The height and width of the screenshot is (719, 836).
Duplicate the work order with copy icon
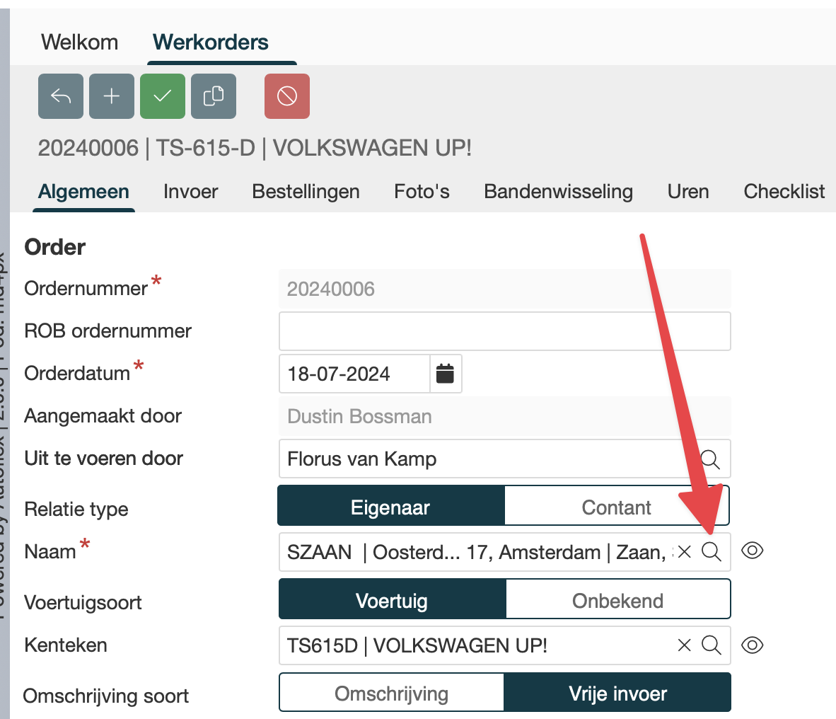[214, 96]
